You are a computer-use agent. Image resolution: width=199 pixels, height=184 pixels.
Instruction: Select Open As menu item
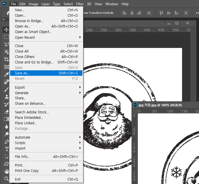point(46,26)
